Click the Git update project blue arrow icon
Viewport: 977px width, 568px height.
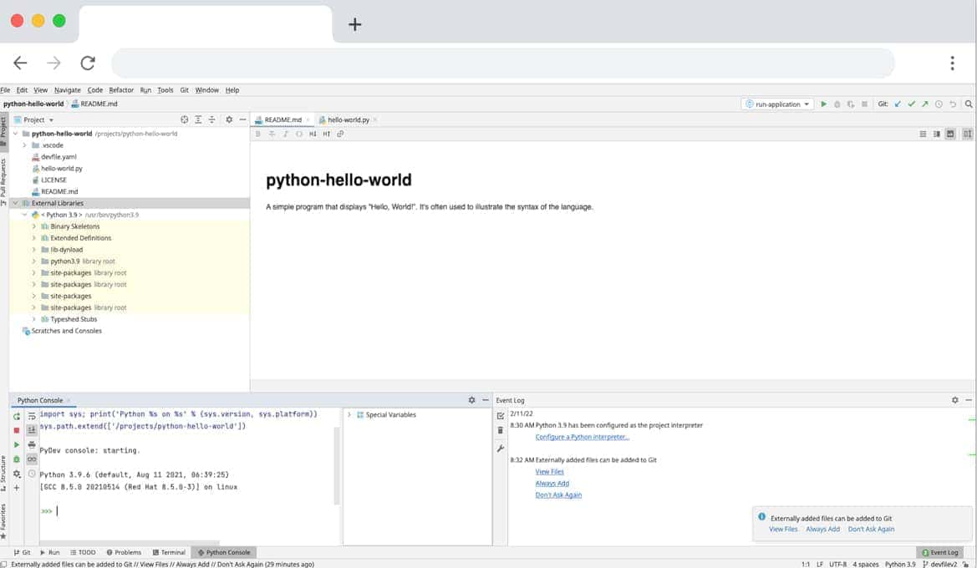[x=898, y=104]
